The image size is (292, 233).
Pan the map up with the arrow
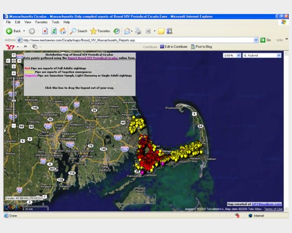tap(13, 55)
